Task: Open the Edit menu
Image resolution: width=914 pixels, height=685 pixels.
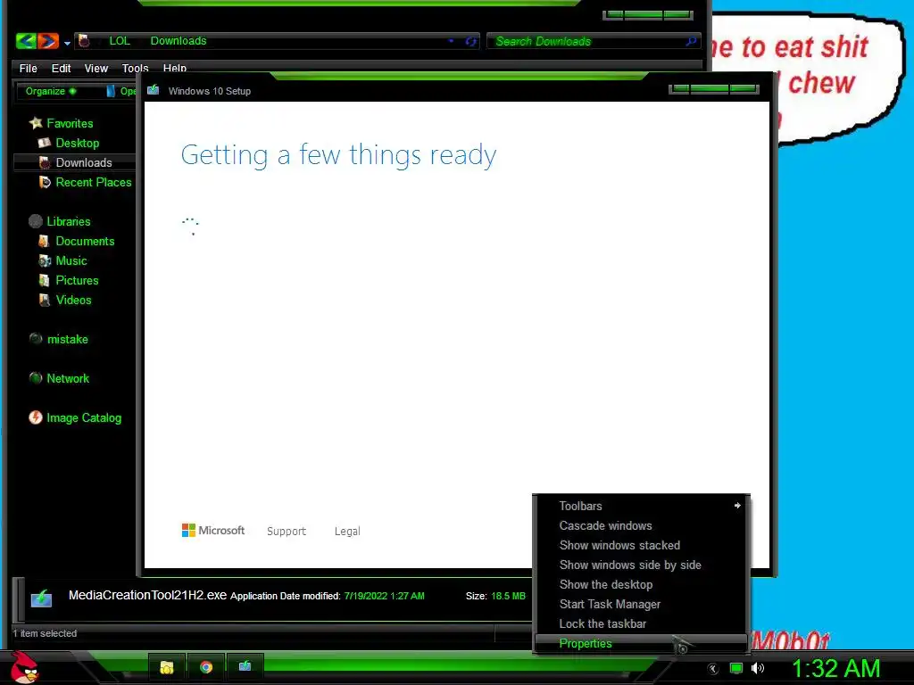Action: point(62,68)
